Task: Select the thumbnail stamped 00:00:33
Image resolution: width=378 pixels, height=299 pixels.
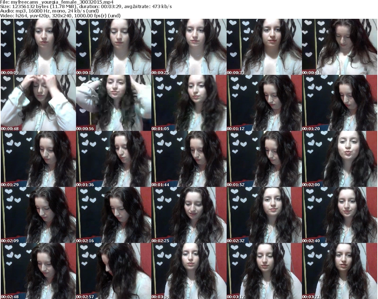Action: [x=264, y=47]
